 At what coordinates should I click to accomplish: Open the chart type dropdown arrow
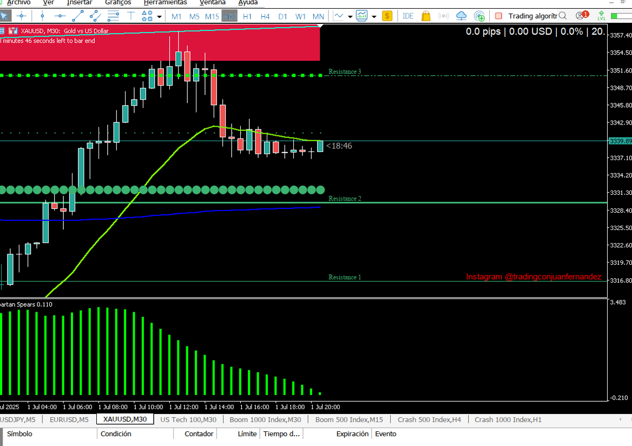coord(350,16)
